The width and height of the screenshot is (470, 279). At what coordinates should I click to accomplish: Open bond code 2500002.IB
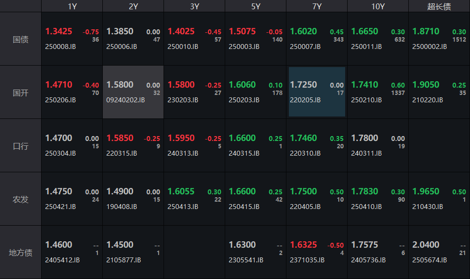pos(429,46)
